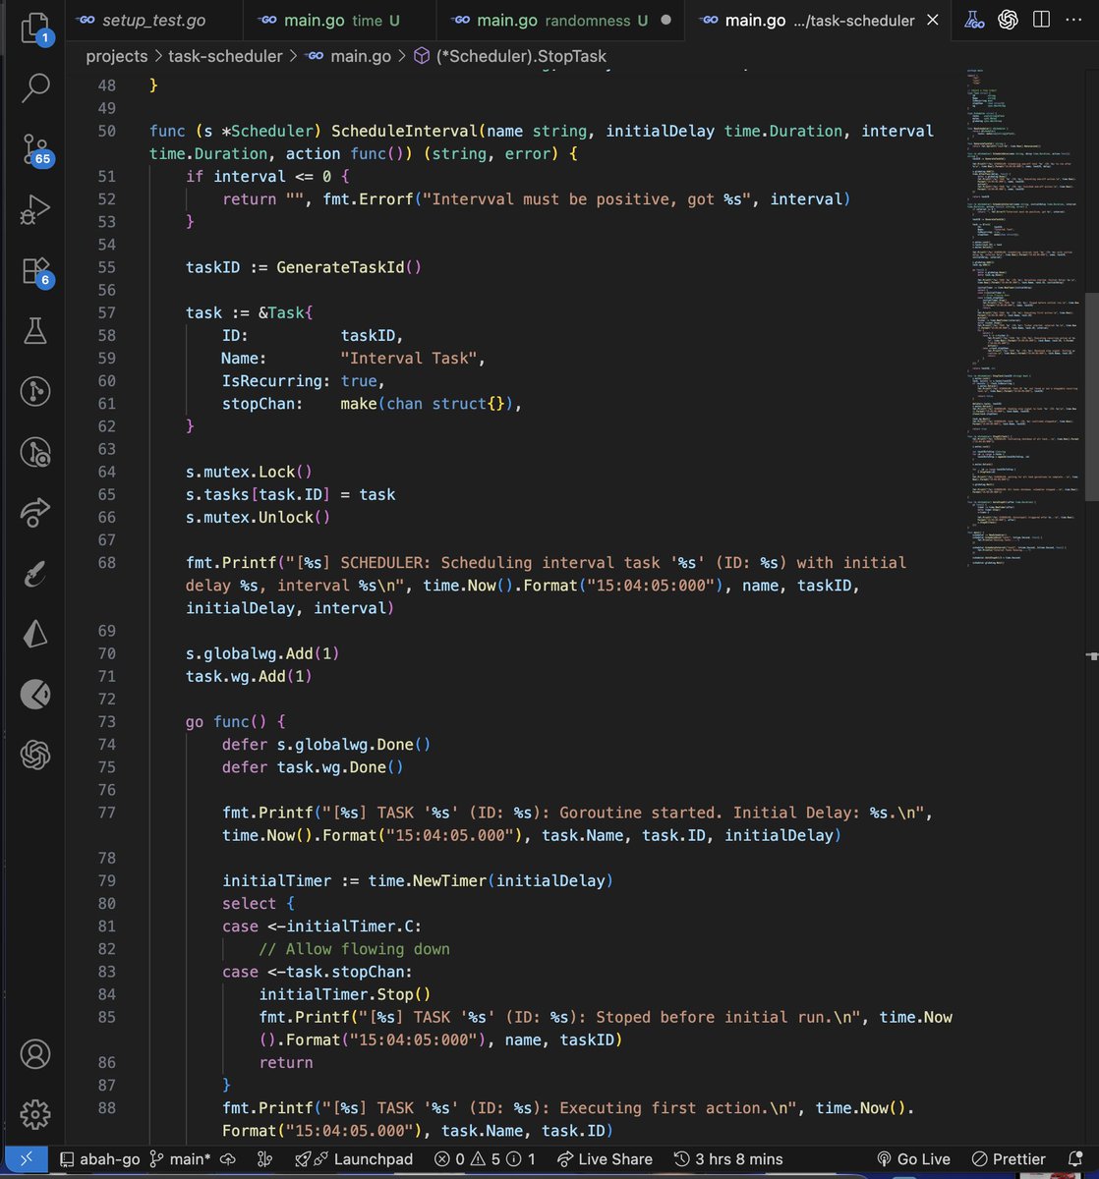Viewport: 1099px width, 1179px height.
Task: Split the editor to the right
Action: [1042, 20]
